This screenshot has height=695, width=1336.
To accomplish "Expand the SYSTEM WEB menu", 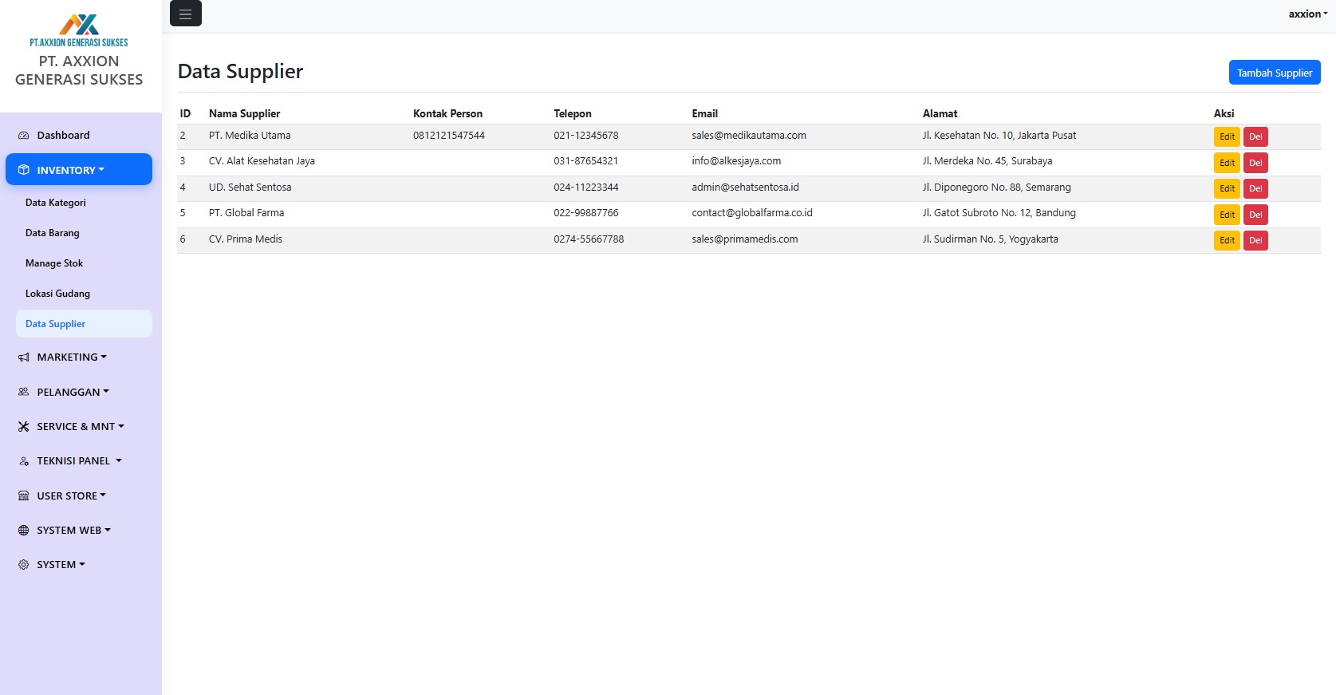I will [79, 530].
